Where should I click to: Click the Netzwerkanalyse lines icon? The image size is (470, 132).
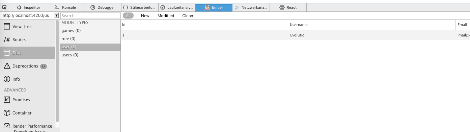click(x=237, y=7)
